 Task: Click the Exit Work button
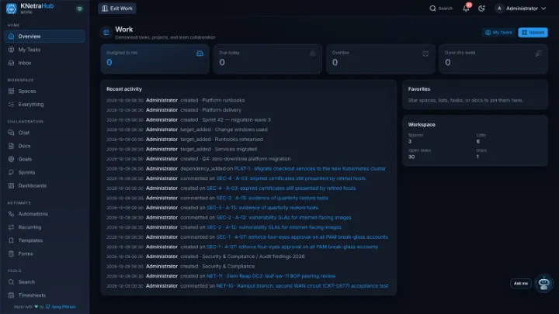coord(117,9)
